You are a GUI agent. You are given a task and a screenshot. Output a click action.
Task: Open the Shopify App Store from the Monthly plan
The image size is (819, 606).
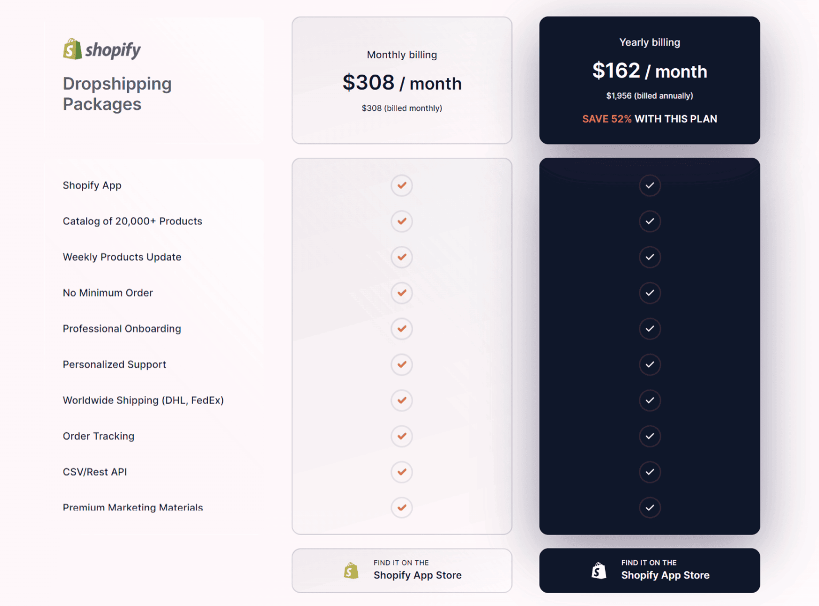pos(402,570)
